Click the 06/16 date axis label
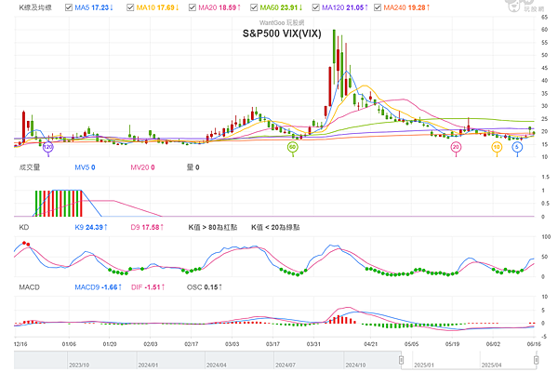 click(x=534, y=344)
